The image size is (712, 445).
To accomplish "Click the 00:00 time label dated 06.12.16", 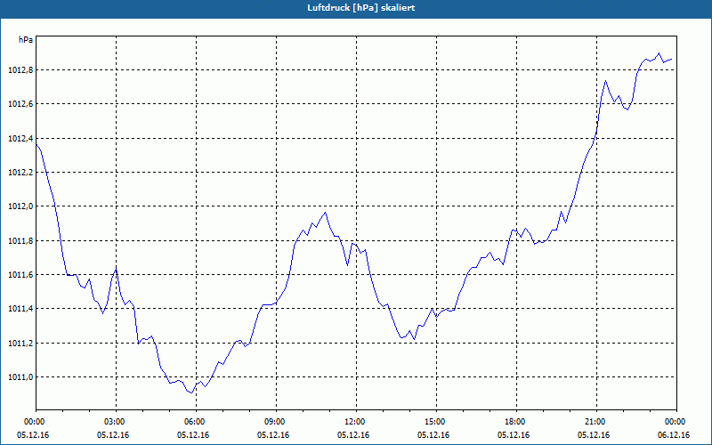I will tap(675, 422).
